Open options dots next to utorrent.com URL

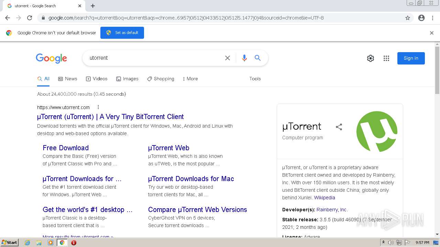coord(98,107)
